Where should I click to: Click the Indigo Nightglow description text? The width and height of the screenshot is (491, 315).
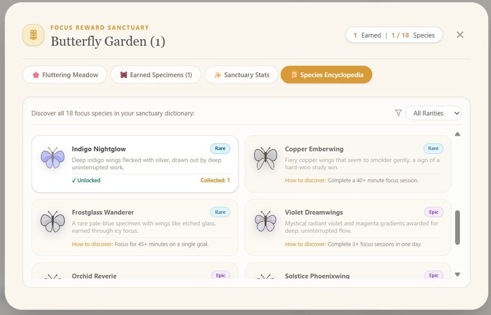point(147,164)
